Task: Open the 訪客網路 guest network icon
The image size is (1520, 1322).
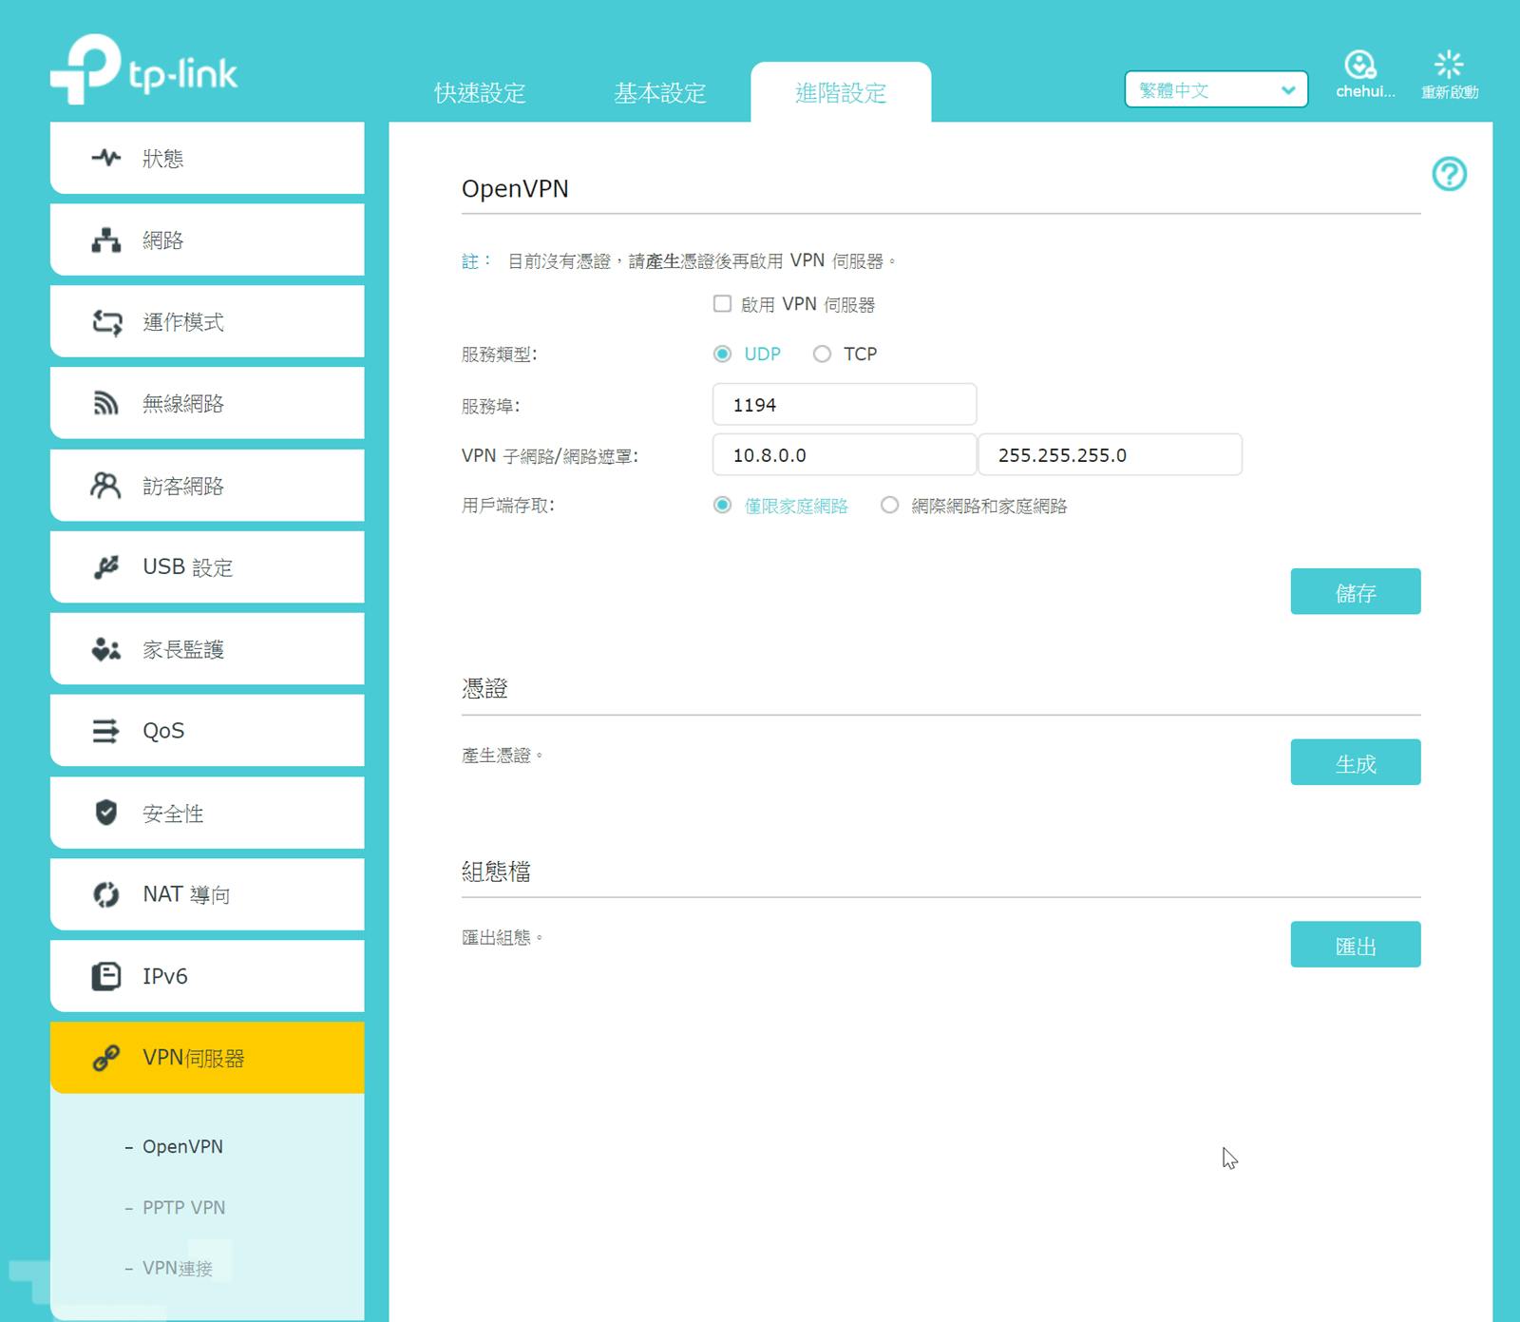Action: point(105,485)
